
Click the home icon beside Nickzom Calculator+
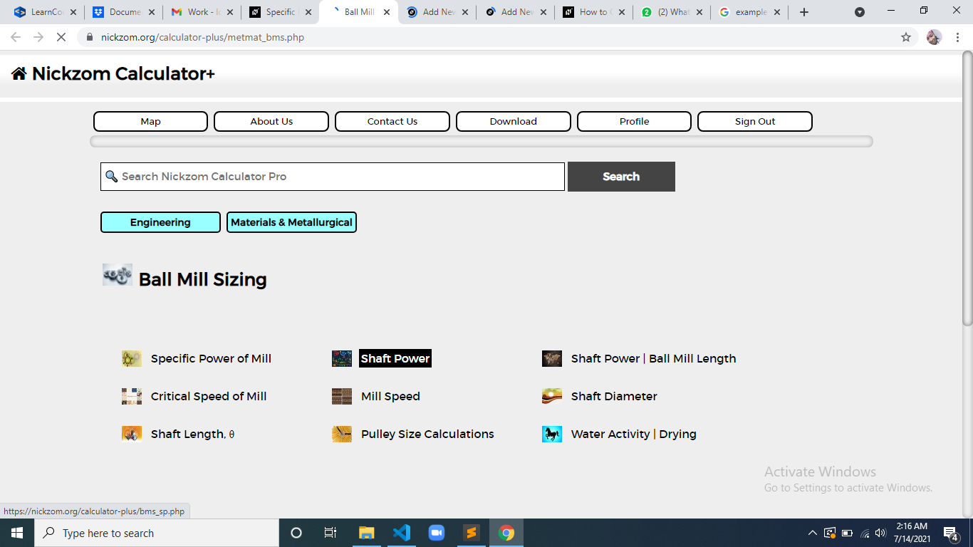(19, 73)
